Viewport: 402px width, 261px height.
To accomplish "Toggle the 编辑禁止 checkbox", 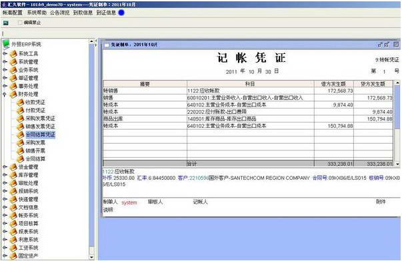I will click(x=20, y=23).
